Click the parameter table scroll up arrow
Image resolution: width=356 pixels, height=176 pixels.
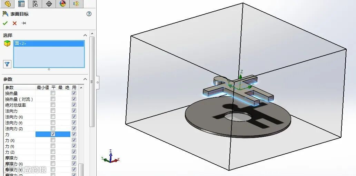(81, 87)
